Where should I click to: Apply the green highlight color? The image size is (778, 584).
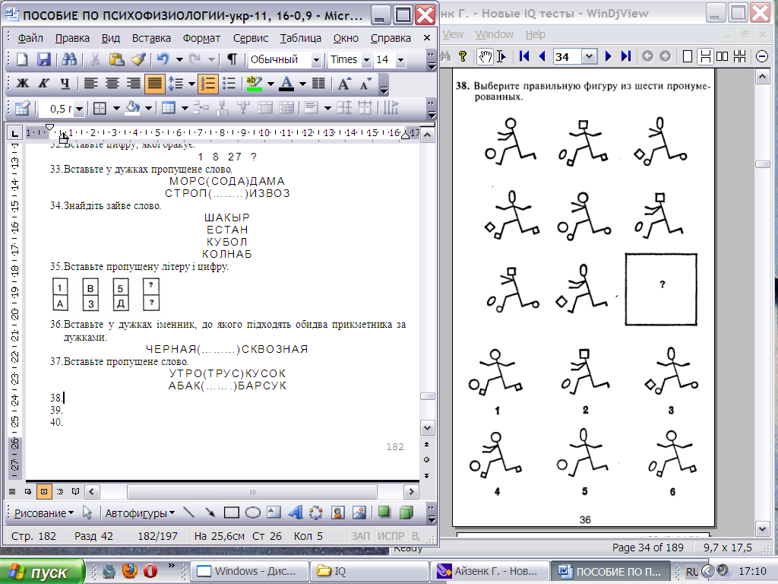254,84
